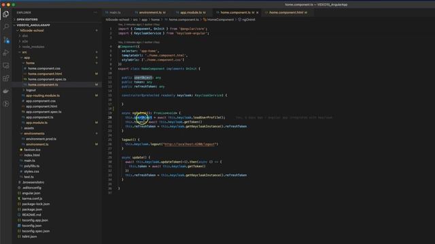
Task: Open tsconfig.spec.json in the file tree
Action: pos(36,231)
